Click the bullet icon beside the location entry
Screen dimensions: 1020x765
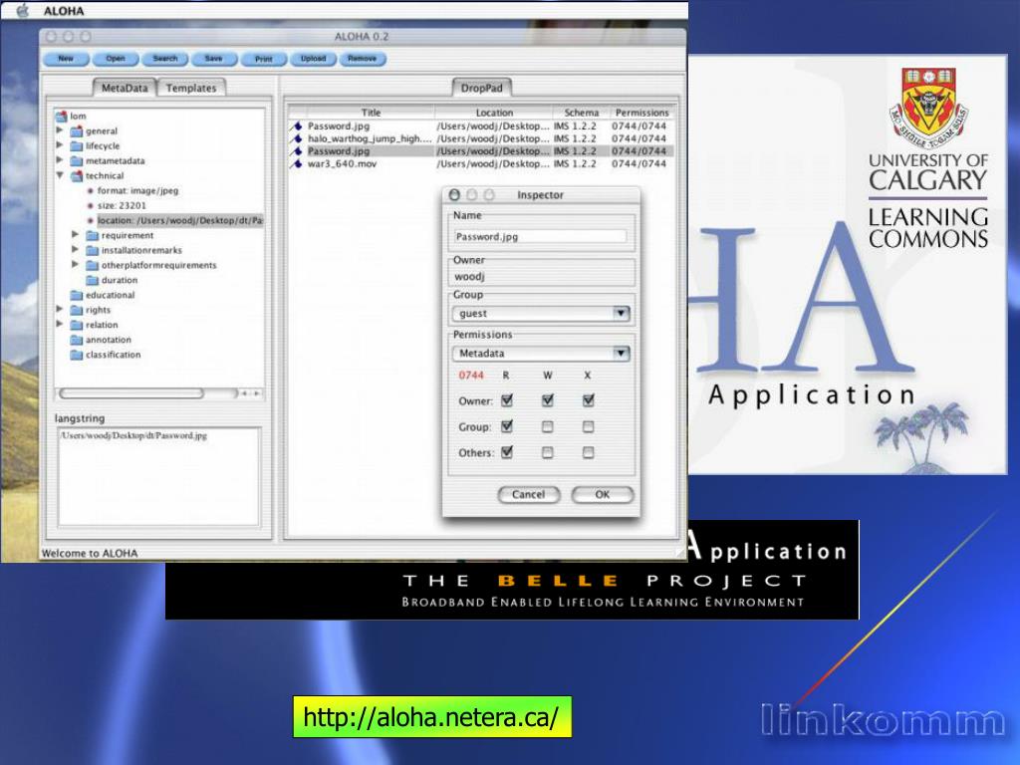(91, 221)
